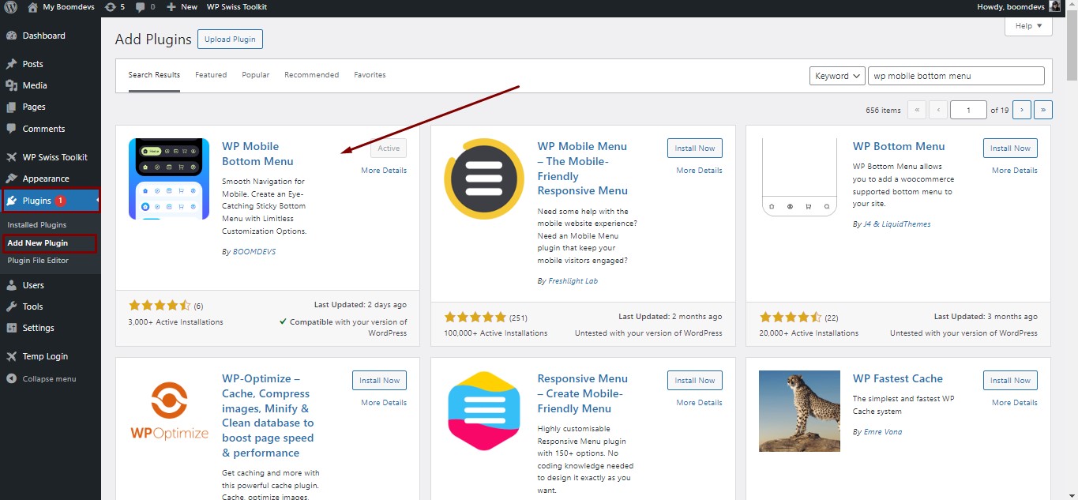1078x500 pixels.
Task: Click WP Mobile Bottom Menu star rating
Action: tap(160, 305)
